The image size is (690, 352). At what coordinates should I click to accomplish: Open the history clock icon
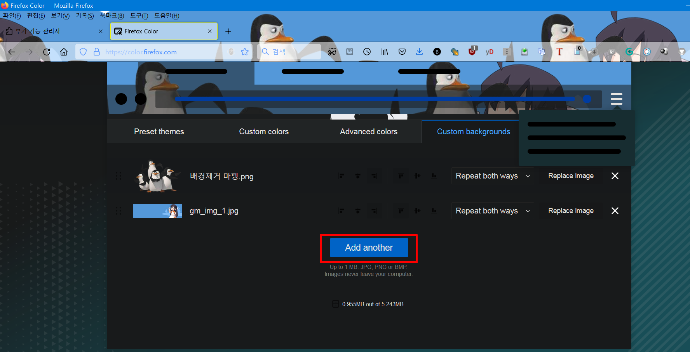[367, 52]
